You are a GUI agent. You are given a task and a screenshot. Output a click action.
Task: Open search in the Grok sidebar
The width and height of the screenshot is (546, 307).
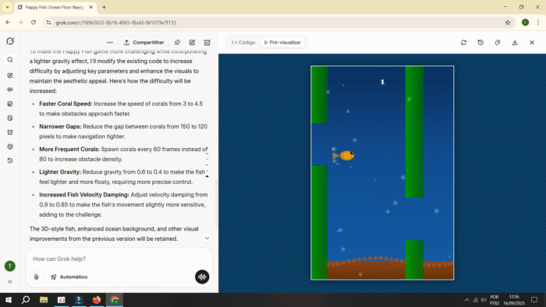(10, 60)
